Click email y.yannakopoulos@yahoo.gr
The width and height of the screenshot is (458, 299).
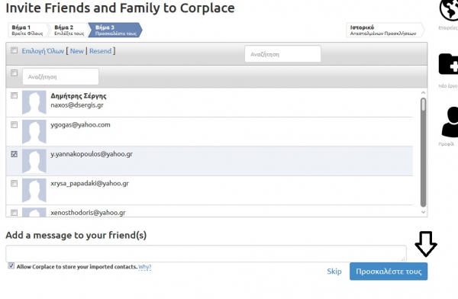click(x=92, y=154)
